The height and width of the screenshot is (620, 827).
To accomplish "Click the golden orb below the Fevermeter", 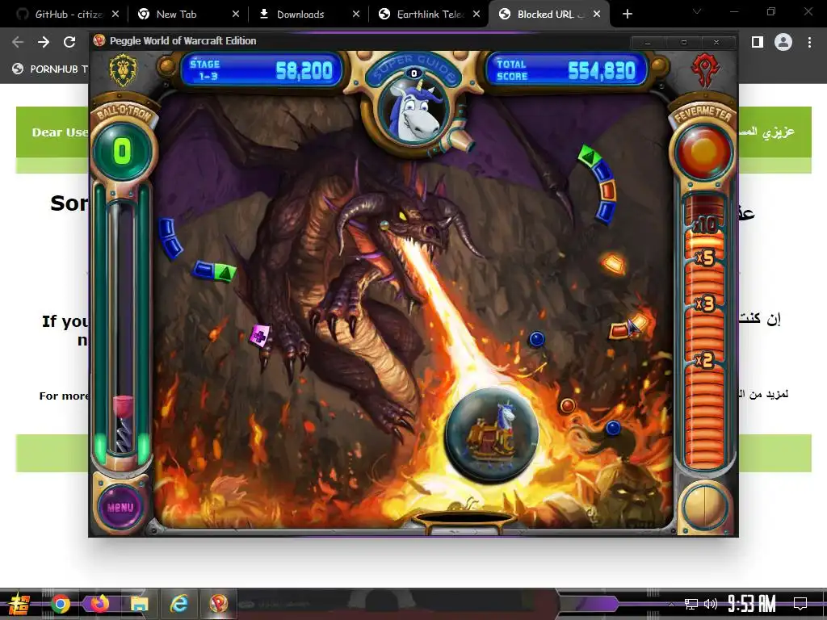I will tap(705, 507).
